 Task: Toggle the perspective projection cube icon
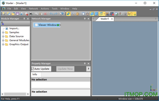[92, 14]
